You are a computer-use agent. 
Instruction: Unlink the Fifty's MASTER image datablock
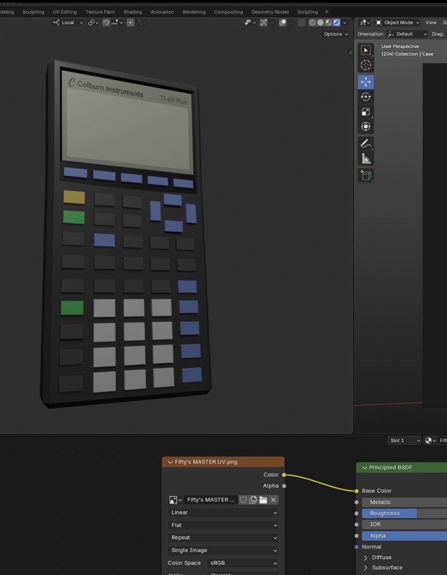click(x=274, y=500)
